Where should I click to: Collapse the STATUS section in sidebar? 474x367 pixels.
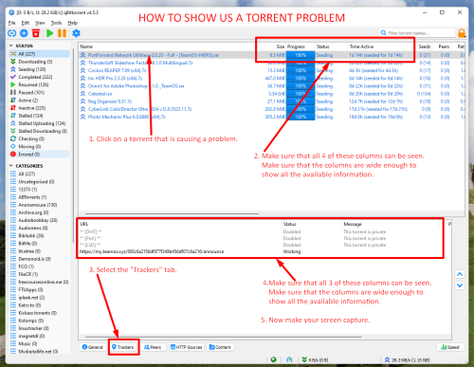pyautogui.click(x=11, y=46)
